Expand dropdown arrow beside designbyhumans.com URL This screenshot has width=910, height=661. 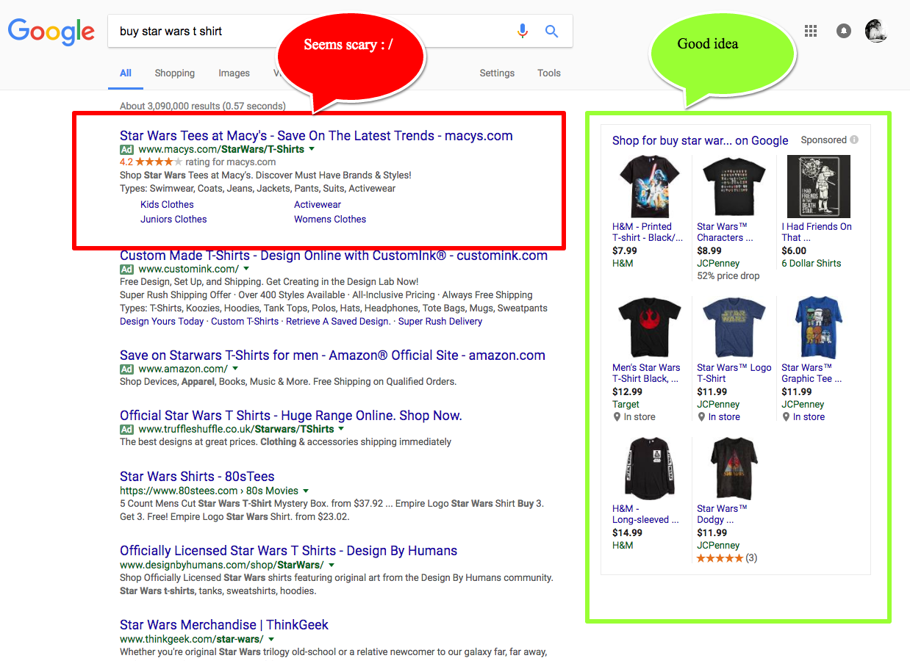coord(332,565)
